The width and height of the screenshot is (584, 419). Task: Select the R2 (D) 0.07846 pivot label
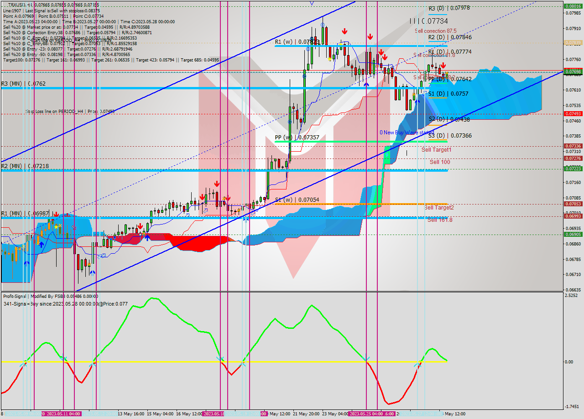pyautogui.click(x=450, y=37)
